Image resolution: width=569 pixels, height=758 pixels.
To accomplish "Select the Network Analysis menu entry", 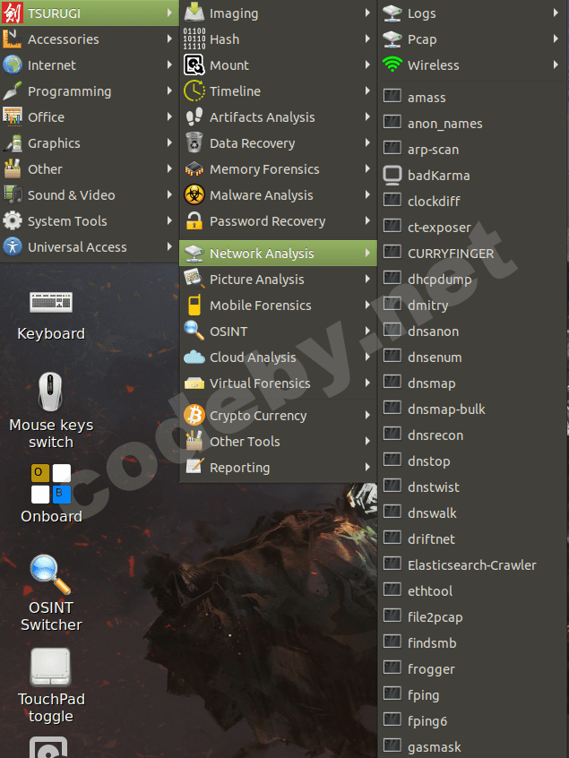I will pos(278,254).
